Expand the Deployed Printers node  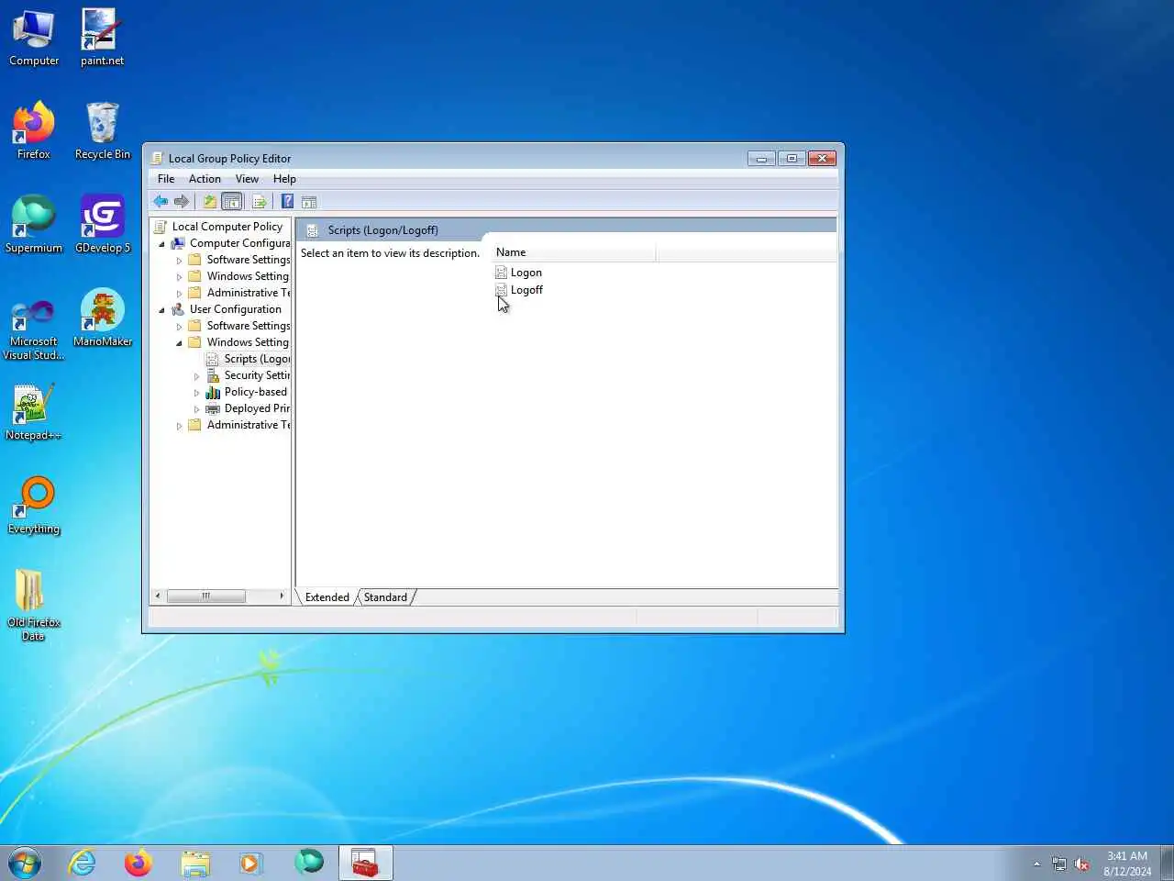click(197, 409)
